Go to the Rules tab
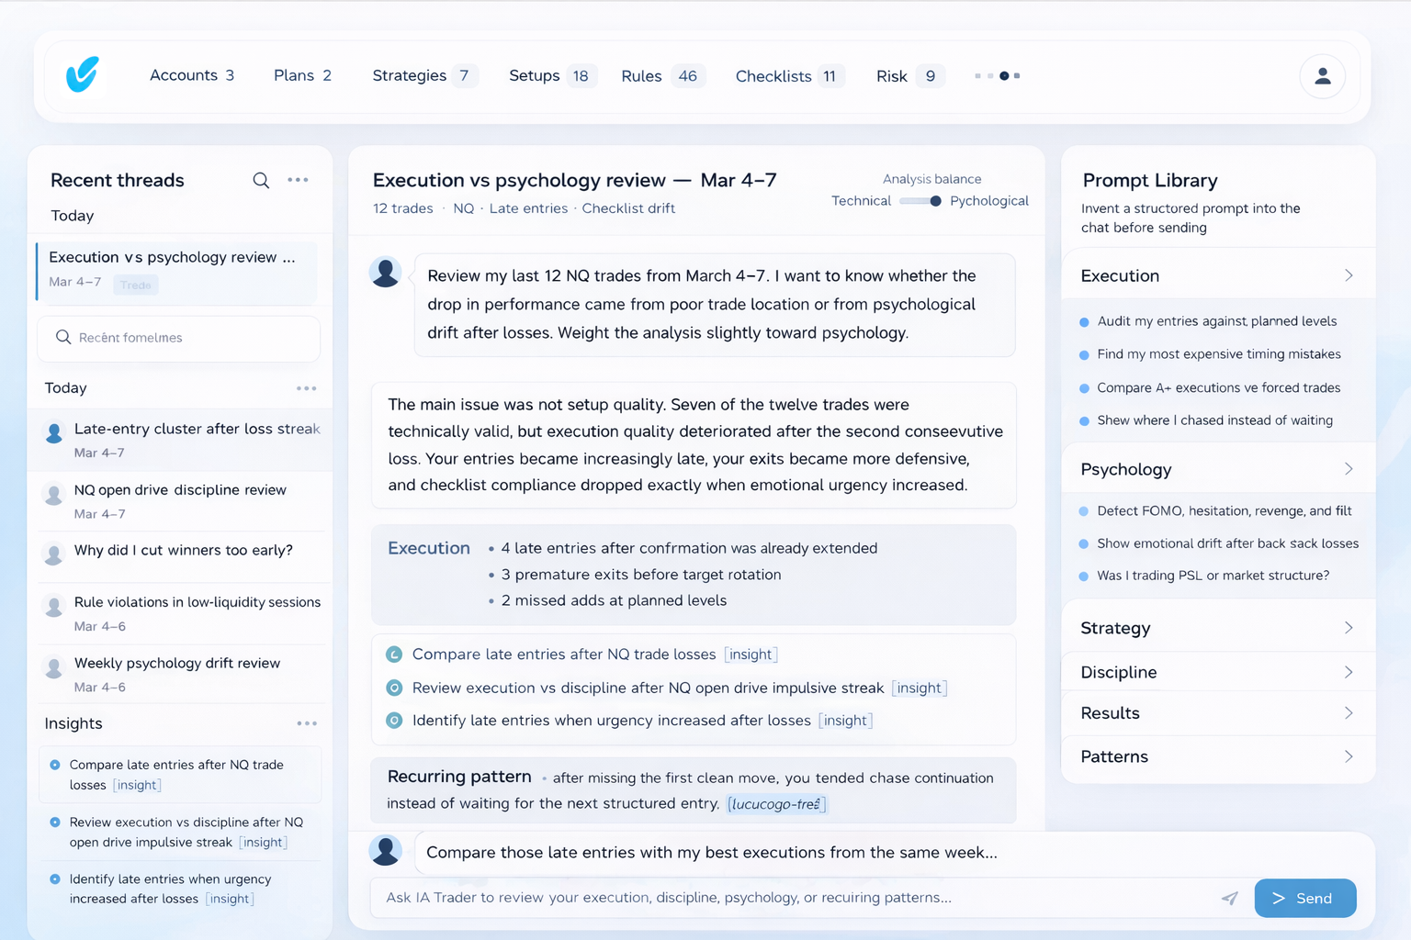Viewport: 1411px width, 940px height. click(x=661, y=76)
